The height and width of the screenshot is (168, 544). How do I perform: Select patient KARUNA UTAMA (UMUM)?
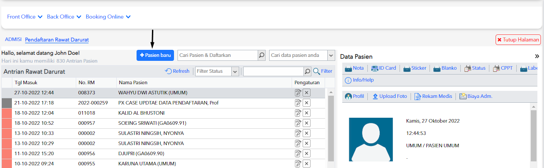pos(148,164)
